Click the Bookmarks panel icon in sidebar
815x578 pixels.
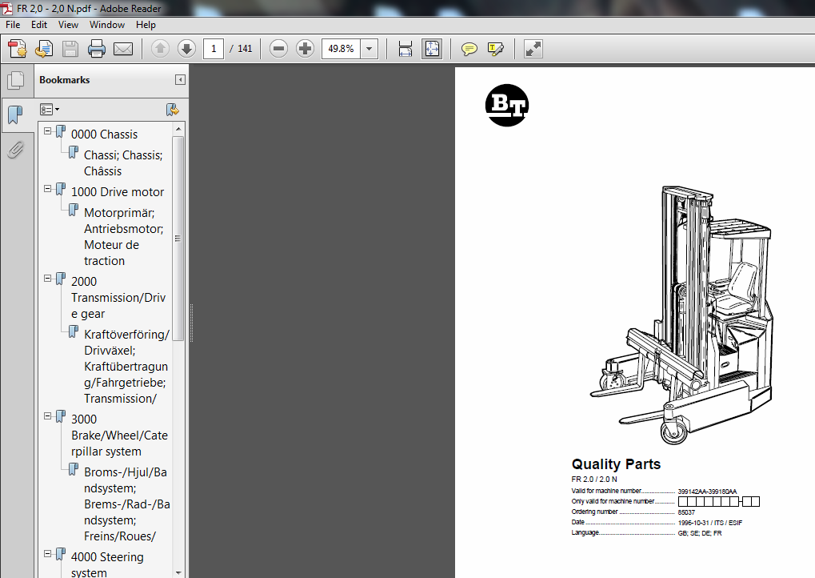[x=15, y=114]
